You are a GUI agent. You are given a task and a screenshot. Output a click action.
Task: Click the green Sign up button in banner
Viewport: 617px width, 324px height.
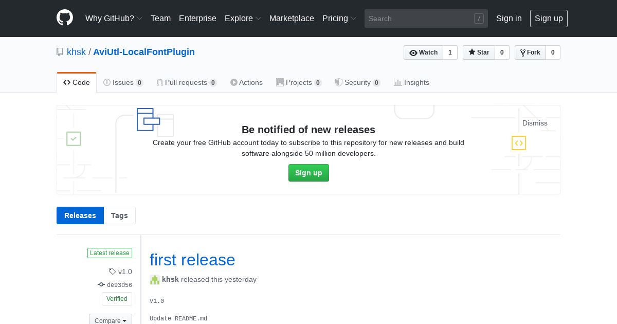pos(308,173)
